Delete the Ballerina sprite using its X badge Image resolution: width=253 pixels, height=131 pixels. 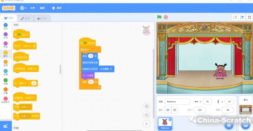[x=170, y=119]
